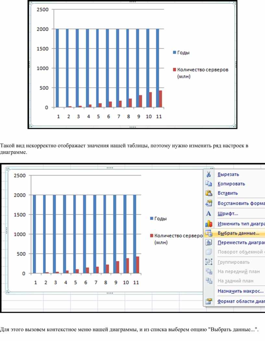Image resolution: width=265 pixels, height=341 pixels.
Task: Click category label 1 in lower chart
Action: [36, 282]
